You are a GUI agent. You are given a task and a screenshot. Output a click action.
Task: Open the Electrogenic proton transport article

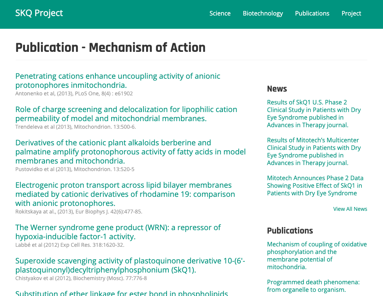(x=125, y=194)
